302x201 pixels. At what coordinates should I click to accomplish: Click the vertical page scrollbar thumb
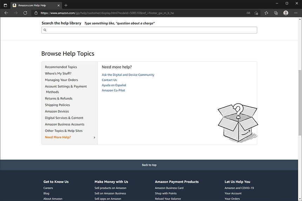(300, 103)
